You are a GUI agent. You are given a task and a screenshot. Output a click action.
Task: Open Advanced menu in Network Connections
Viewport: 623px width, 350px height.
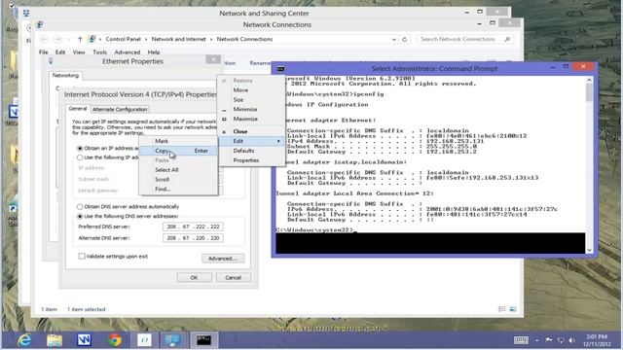128,52
